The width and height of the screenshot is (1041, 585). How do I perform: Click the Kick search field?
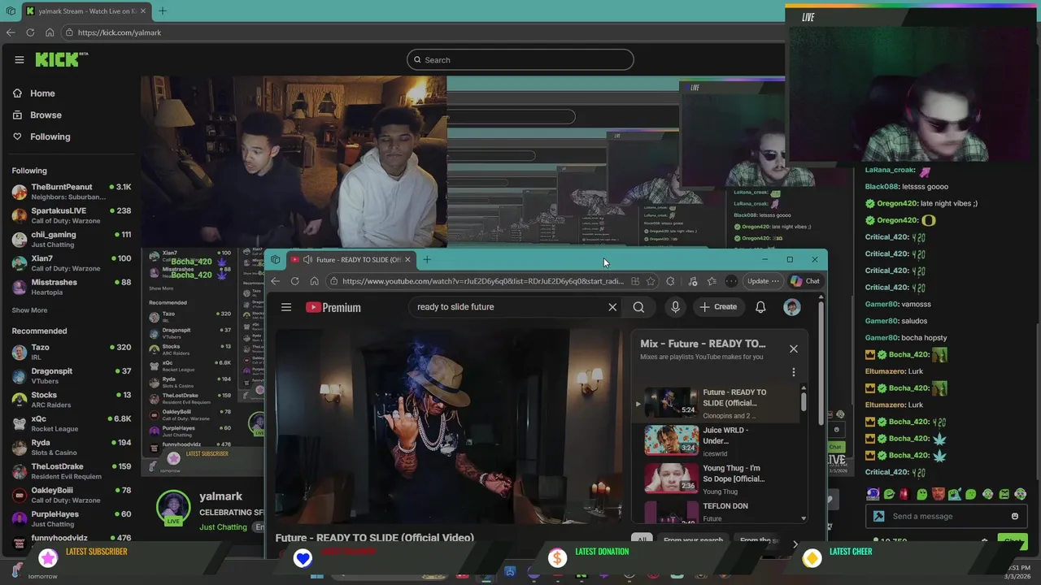520,59
